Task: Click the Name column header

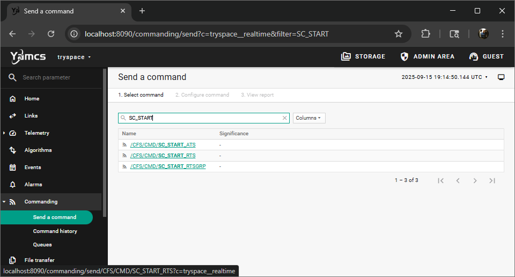Action: [x=129, y=134]
